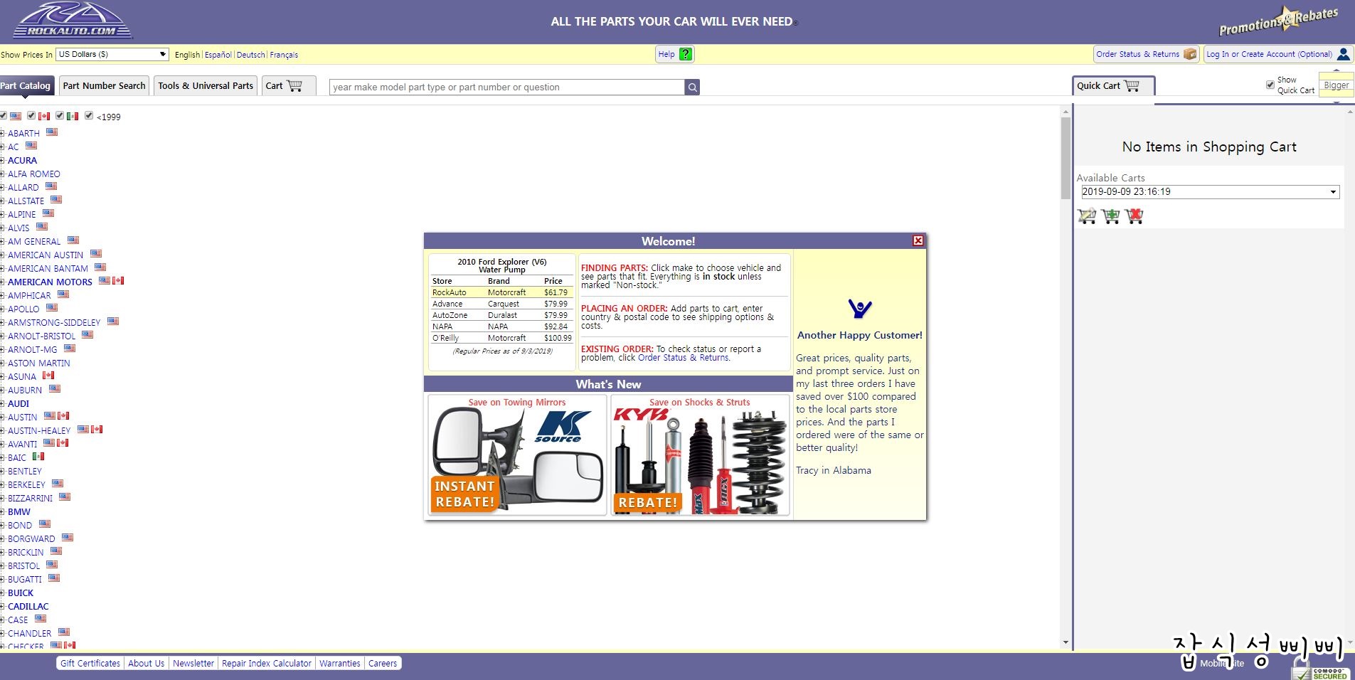Click the US flag beside AM GENERAL
The image size is (1355, 680).
(x=73, y=240)
